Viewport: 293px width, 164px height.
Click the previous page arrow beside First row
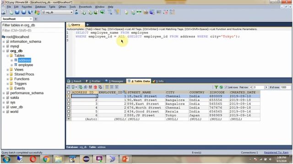251,87
